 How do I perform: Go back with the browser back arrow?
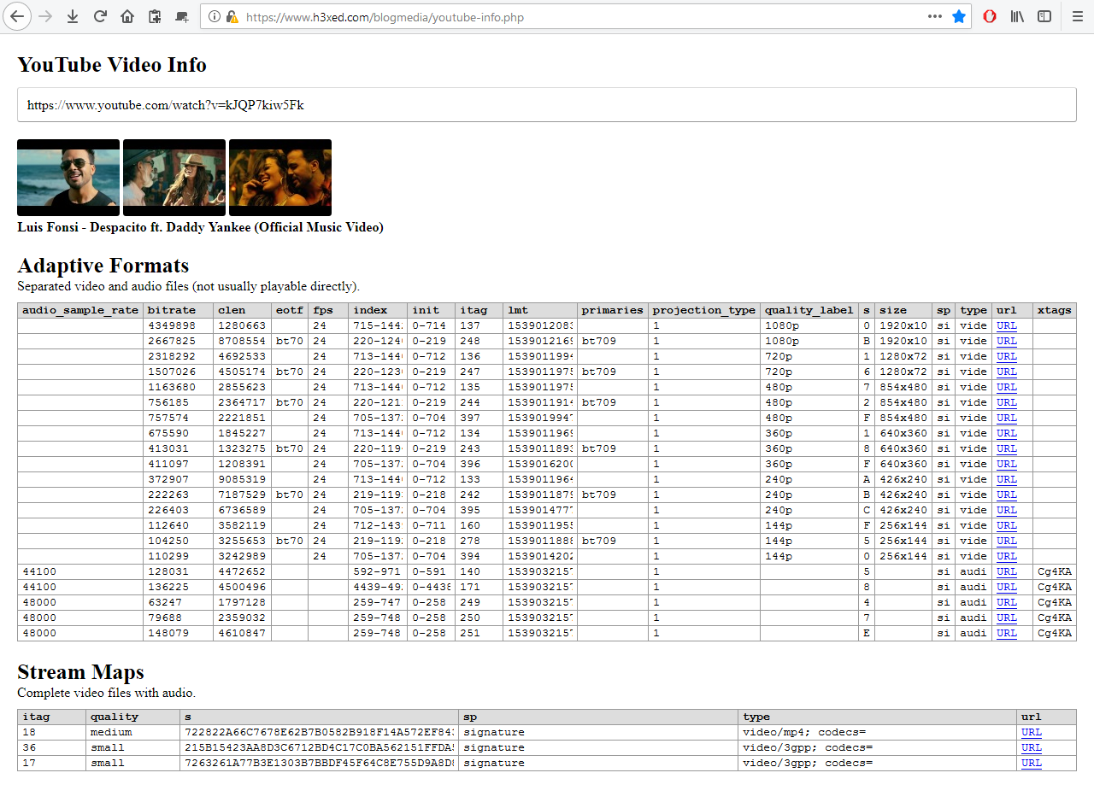click(16, 16)
